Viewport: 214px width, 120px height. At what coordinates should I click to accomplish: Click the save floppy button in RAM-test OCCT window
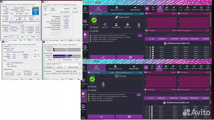tap(130, 57)
